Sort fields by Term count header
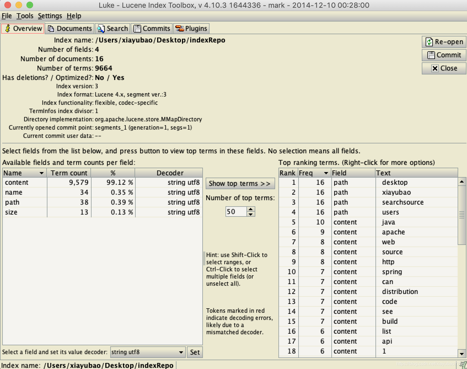The height and width of the screenshot is (369, 467). 69,173
